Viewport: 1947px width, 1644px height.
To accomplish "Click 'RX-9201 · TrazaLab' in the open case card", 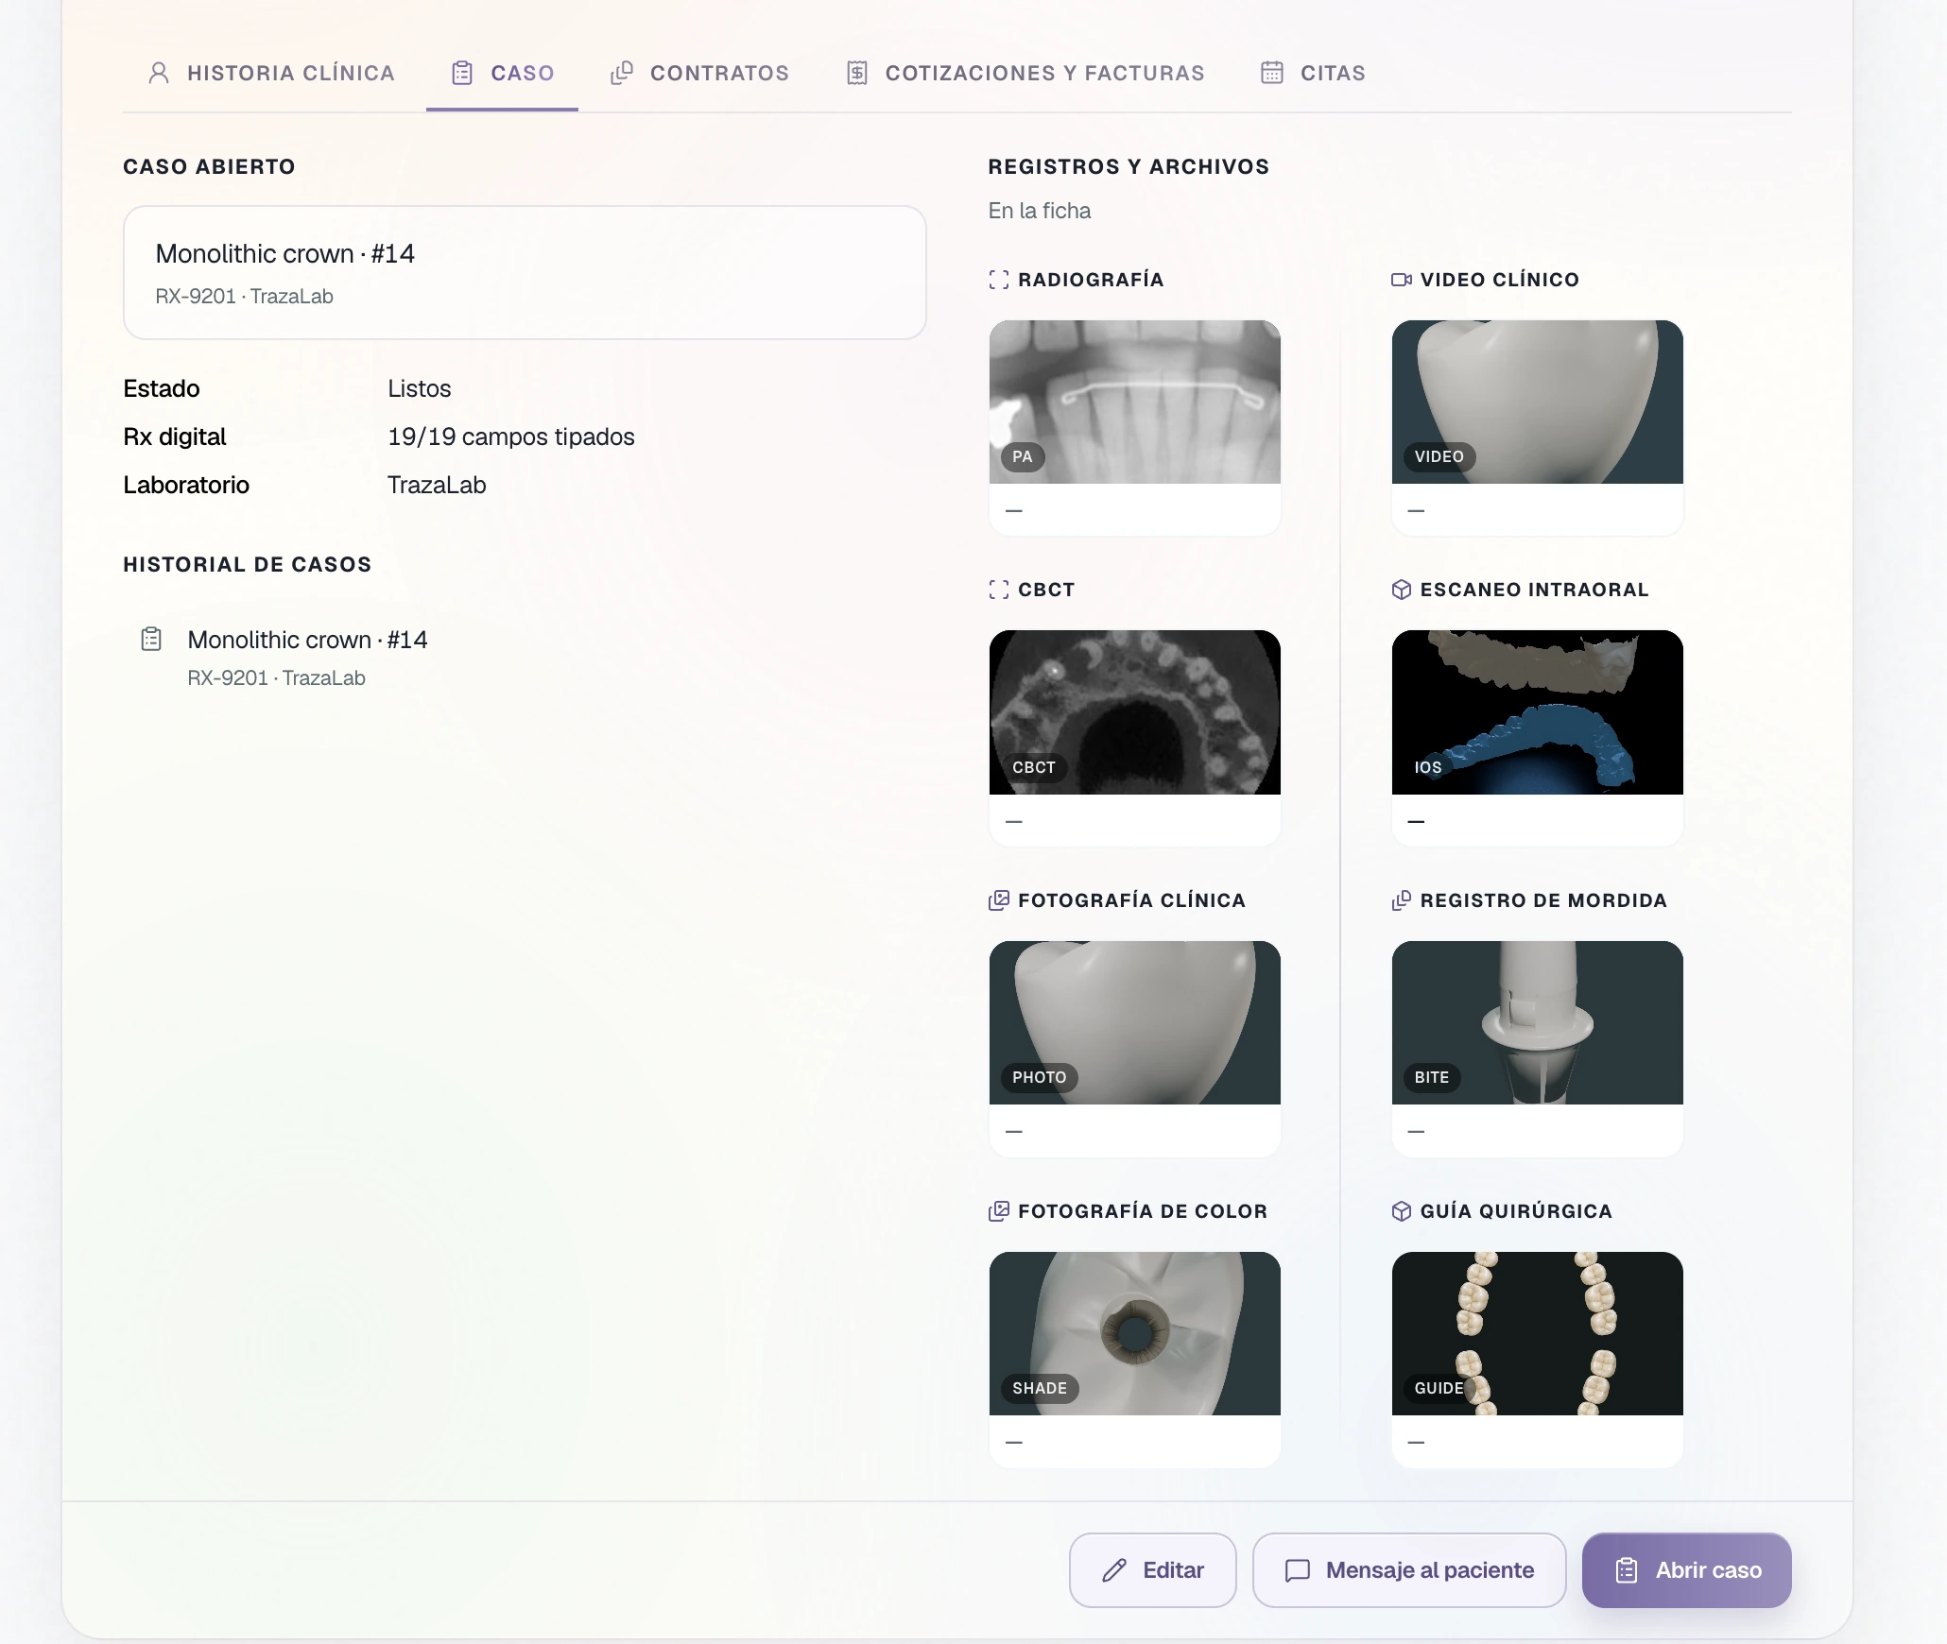I will point(245,297).
